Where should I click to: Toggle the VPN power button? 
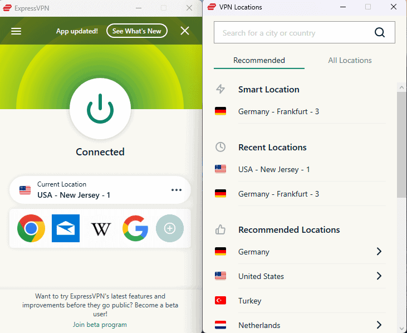(x=100, y=109)
